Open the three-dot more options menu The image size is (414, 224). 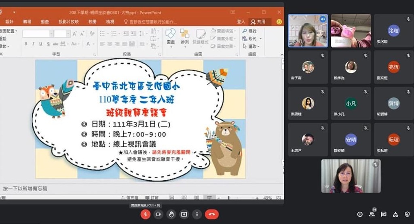197,214
